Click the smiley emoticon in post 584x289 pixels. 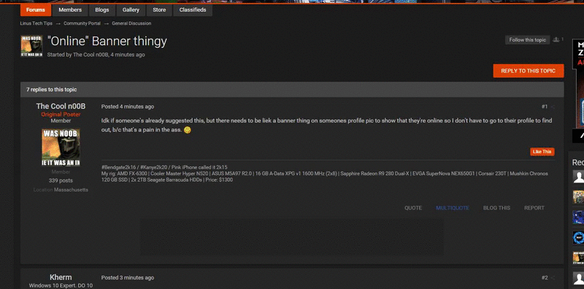tap(188, 130)
